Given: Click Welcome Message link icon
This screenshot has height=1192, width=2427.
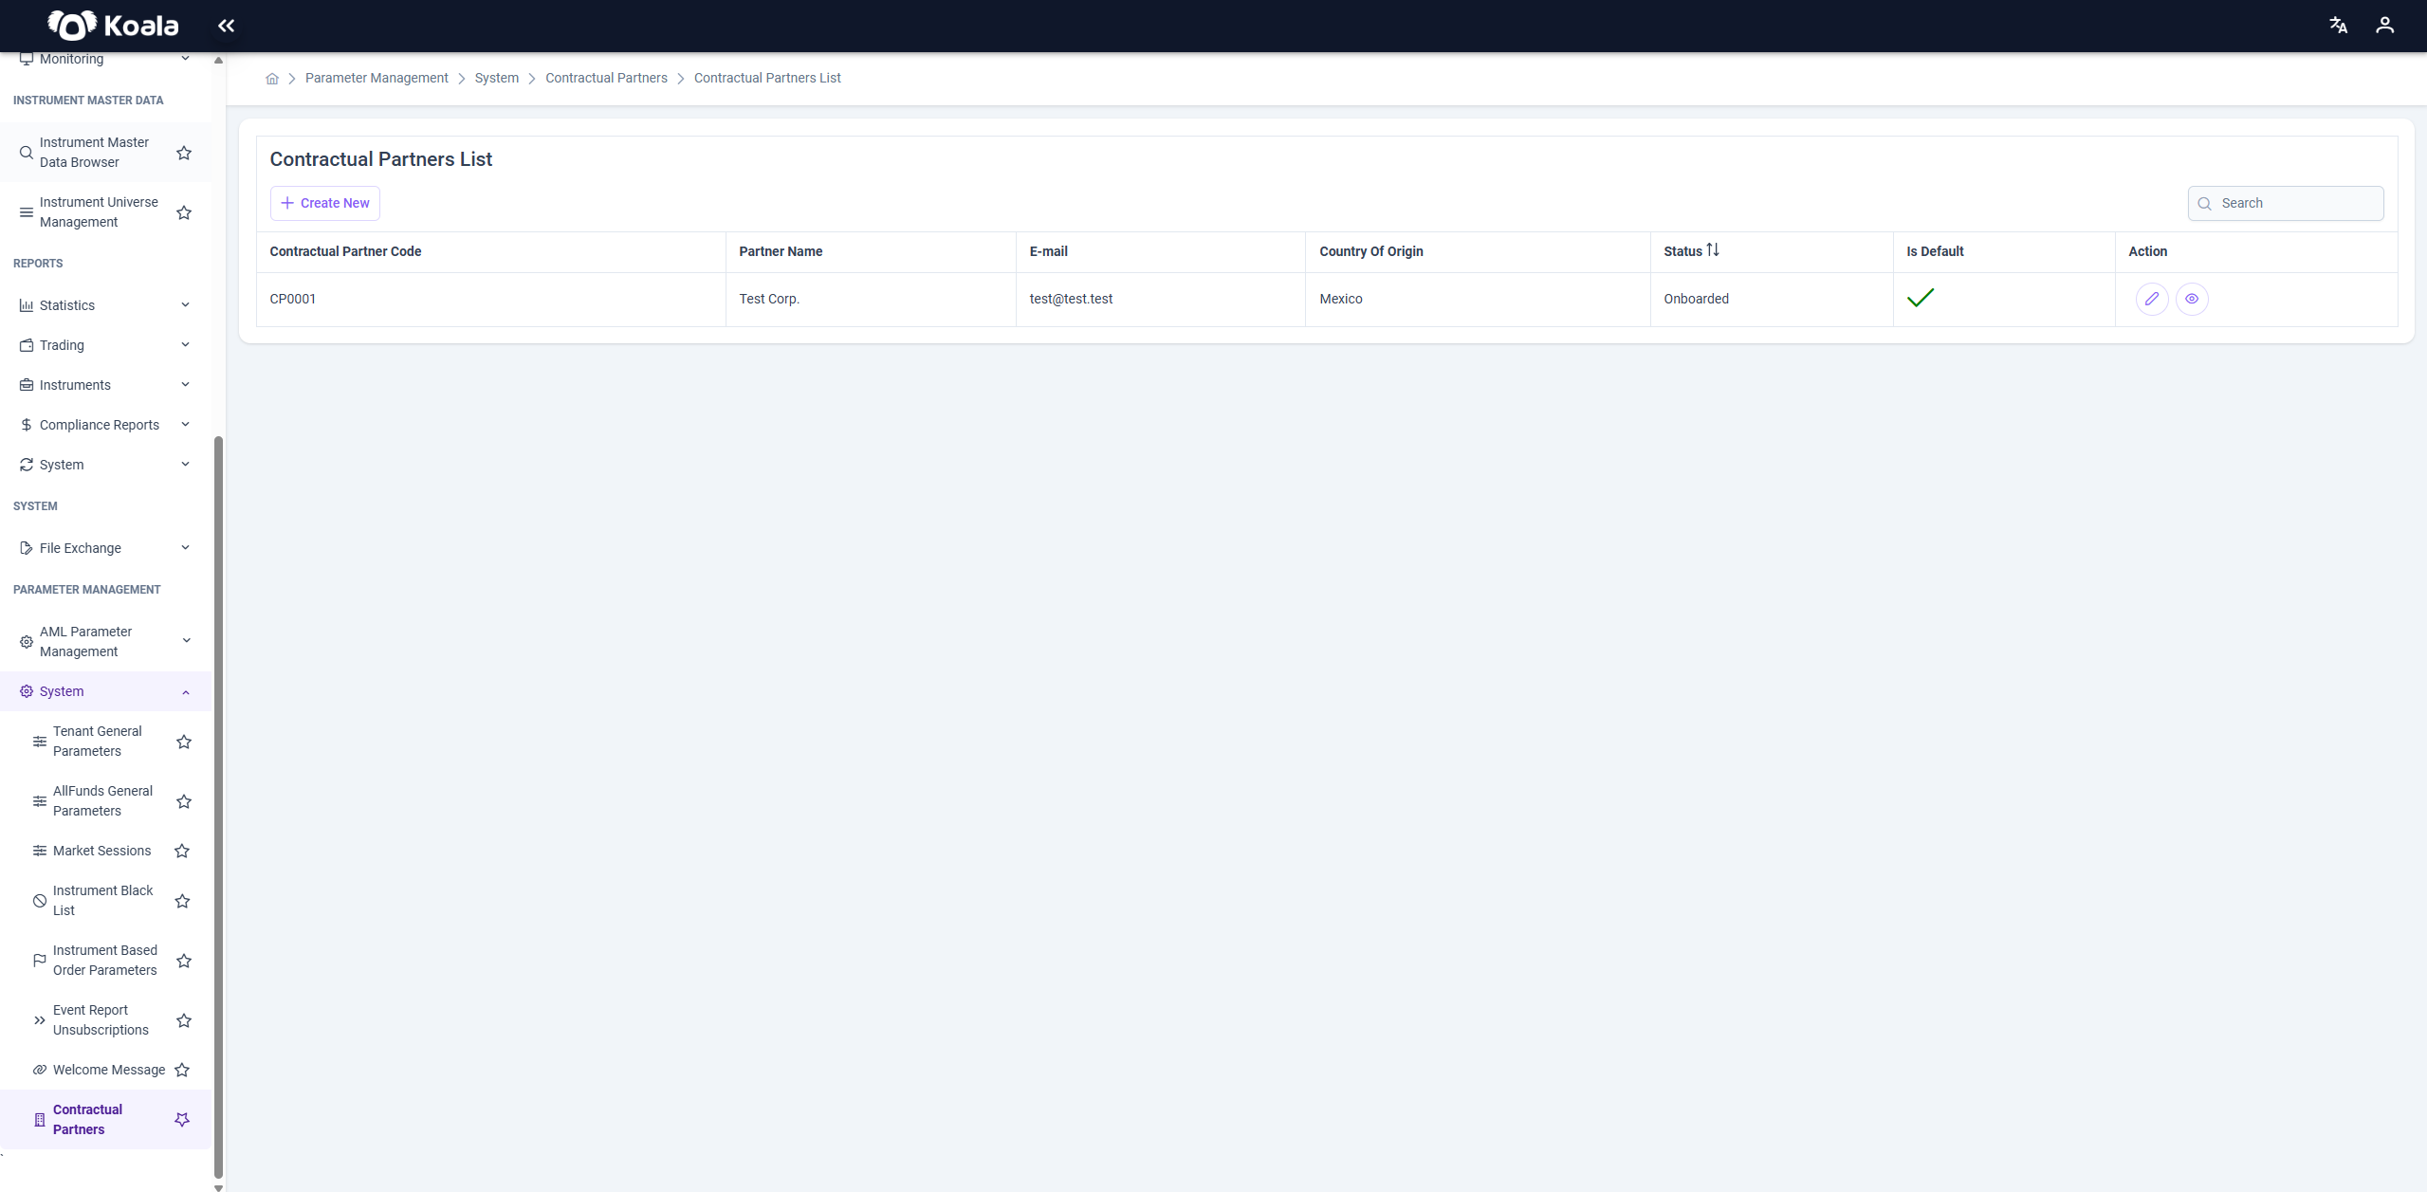Looking at the screenshot, I should pos(40,1070).
